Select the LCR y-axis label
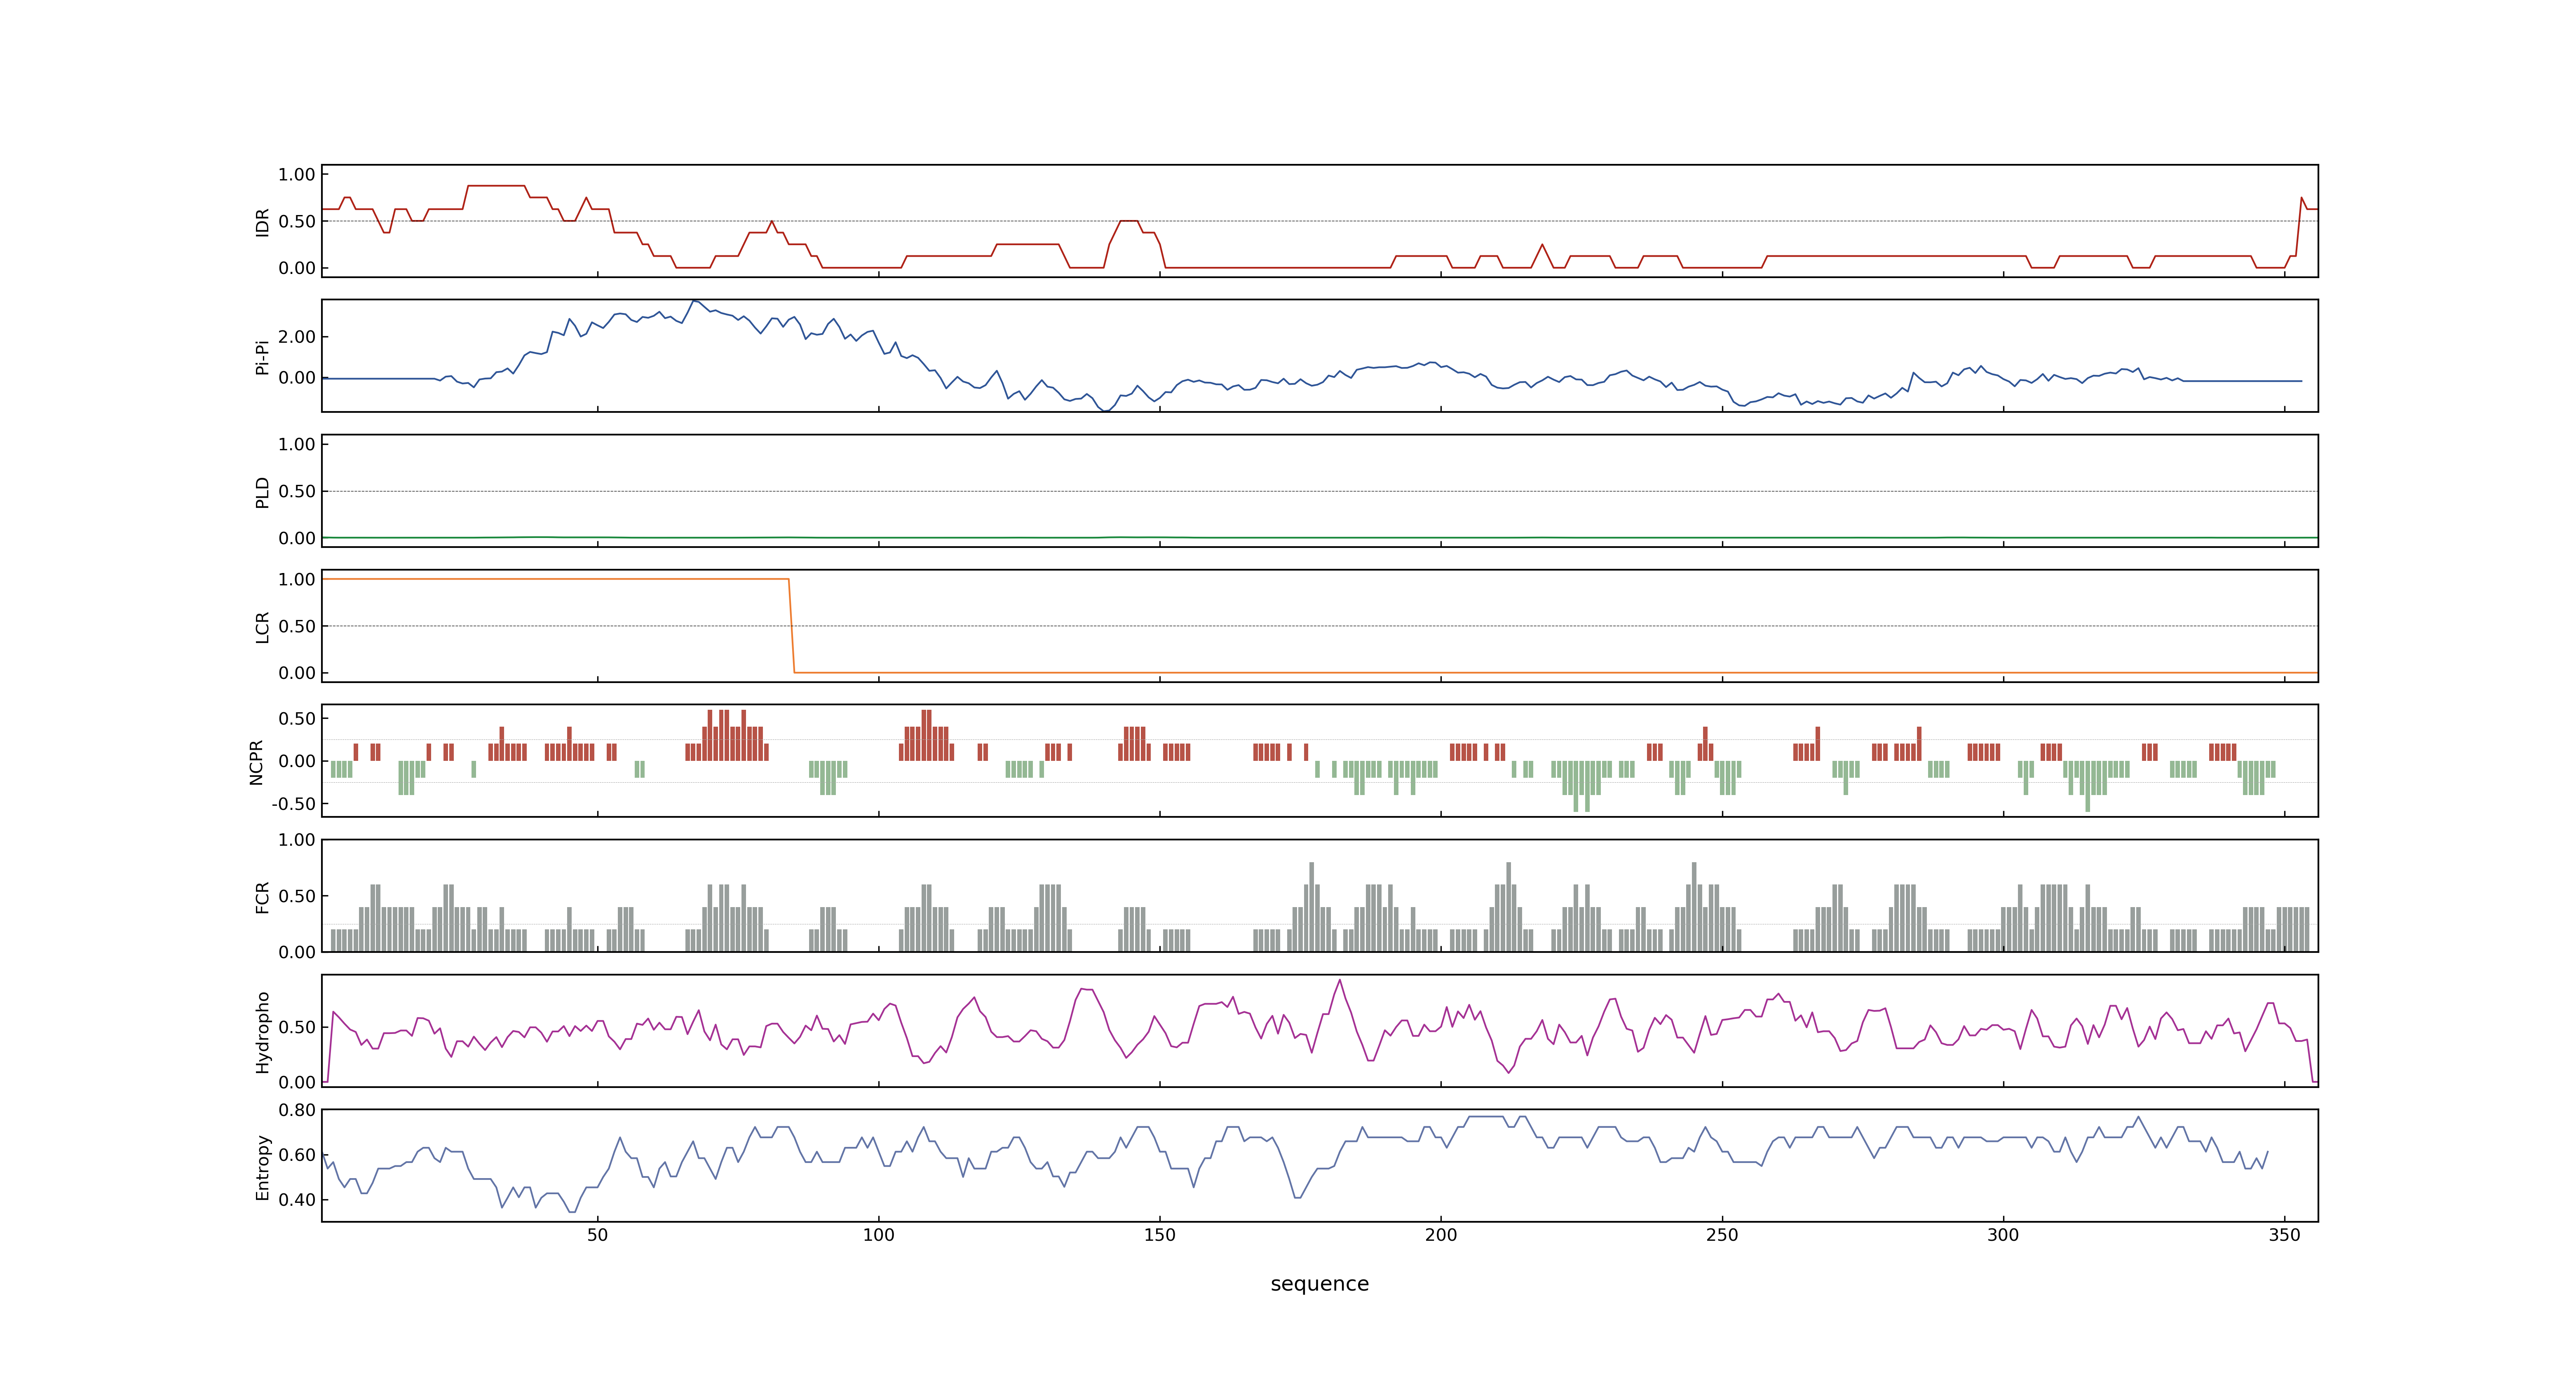This screenshot has width=2576, height=1373. coord(262,627)
